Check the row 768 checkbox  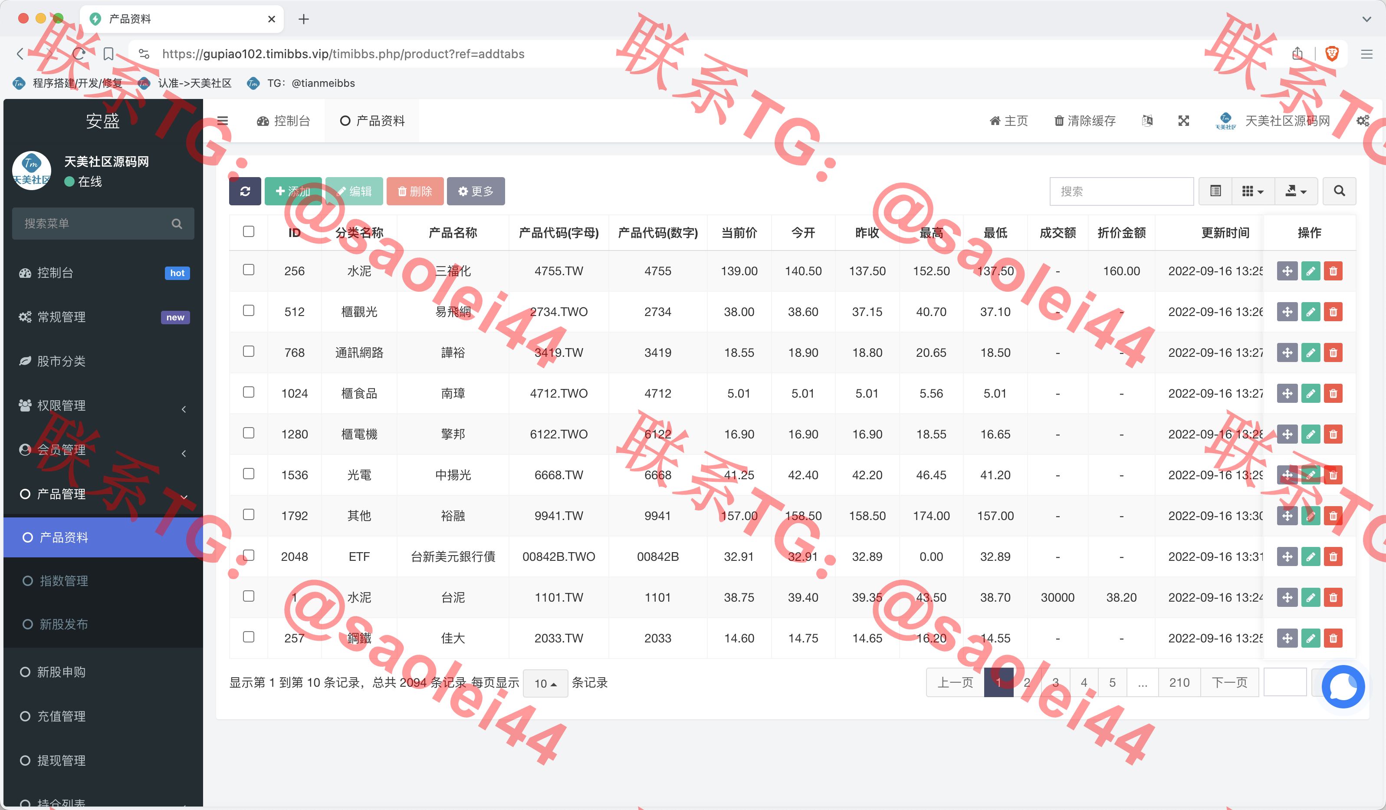coord(249,351)
